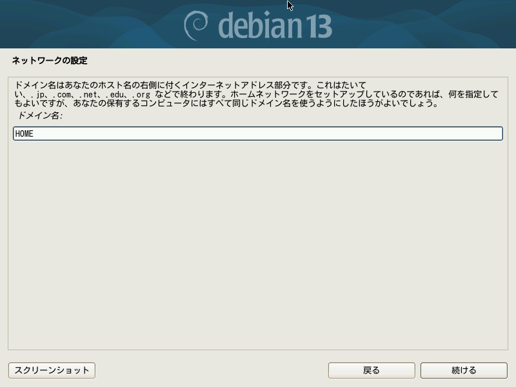Click the ネットワークの設定 heading

(x=50, y=61)
